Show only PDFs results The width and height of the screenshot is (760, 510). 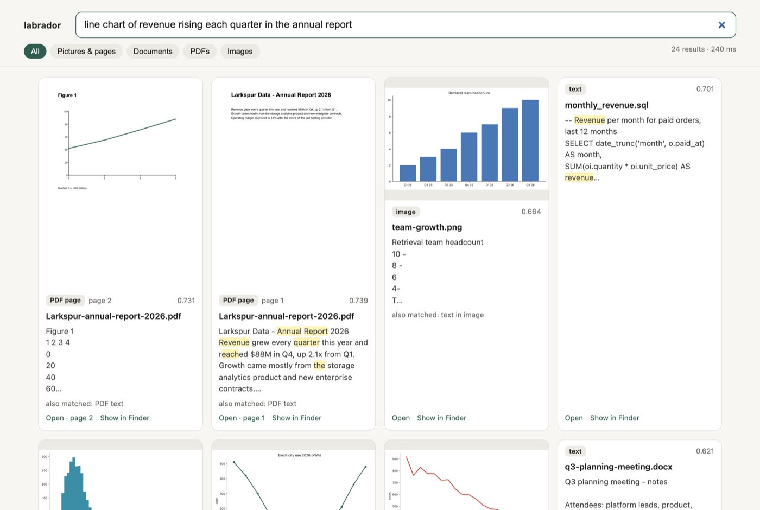200,51
